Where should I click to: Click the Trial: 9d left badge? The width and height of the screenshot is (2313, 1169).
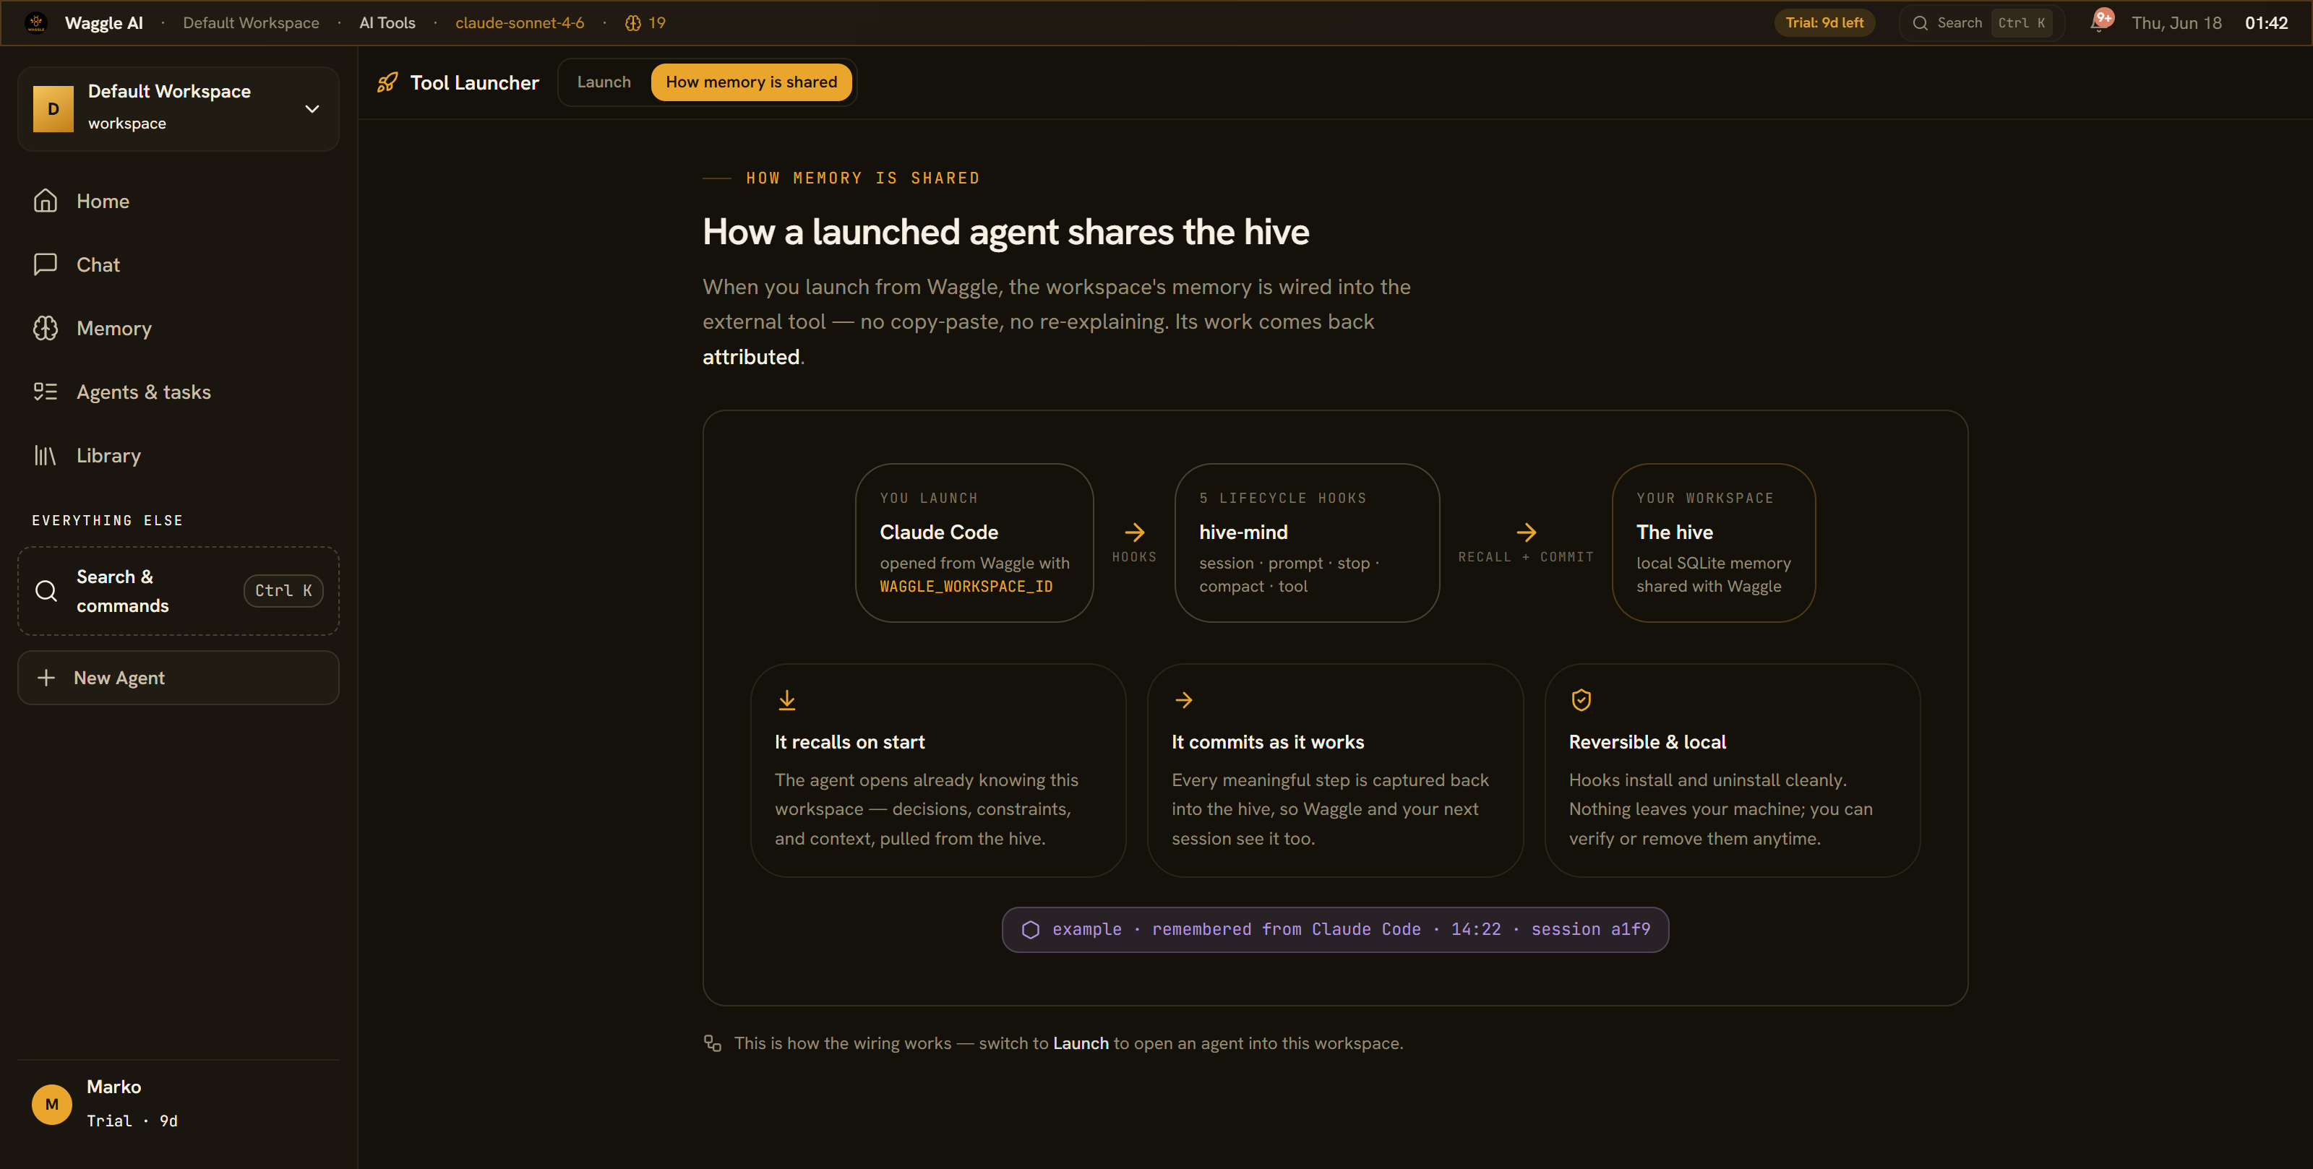(x=1824, y=22)
